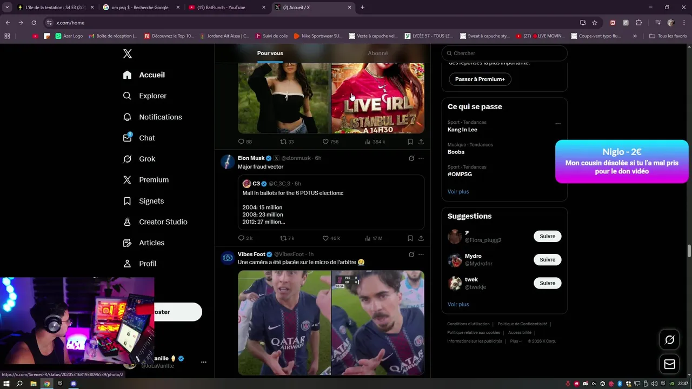Expand hidden bookmarks chevron
Image resolution: width=692 pixels, height=389 pixels.
coord(635,36)
